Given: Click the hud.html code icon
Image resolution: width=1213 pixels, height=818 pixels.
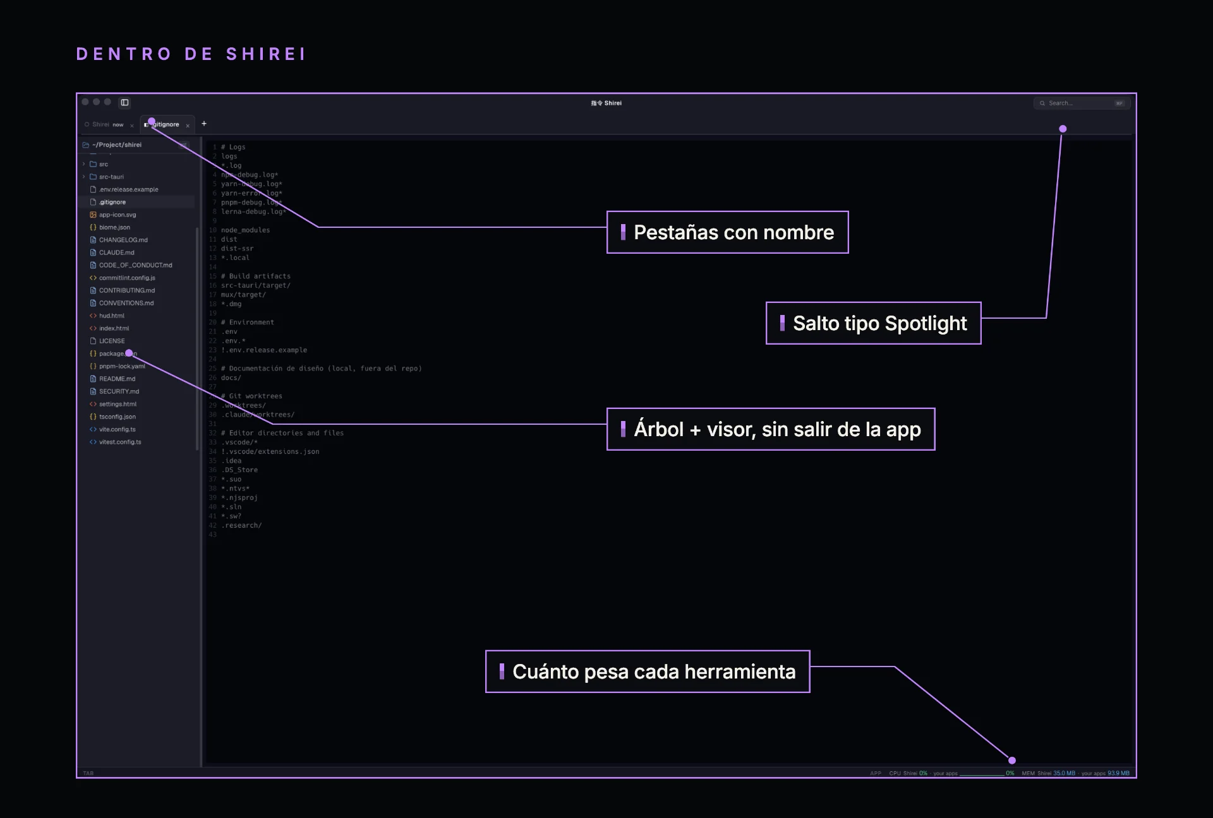Looking at the screenshot, I should tap(93, 316).
